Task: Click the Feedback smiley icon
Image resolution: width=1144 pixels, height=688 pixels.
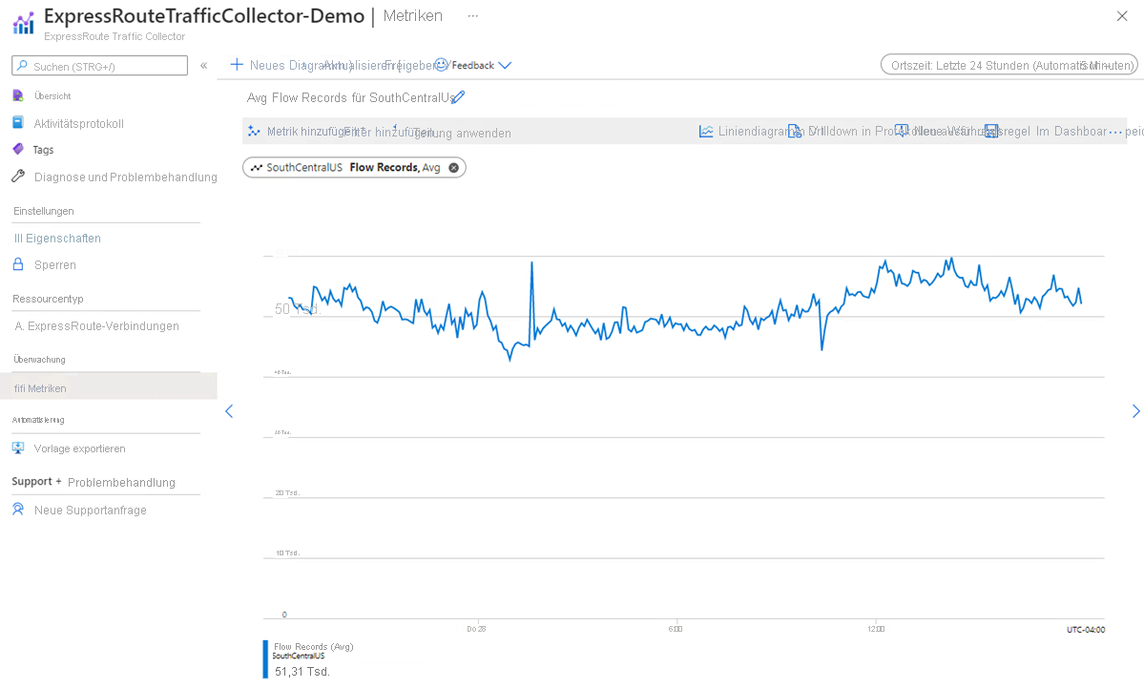Action: click(x=441, y=65)
